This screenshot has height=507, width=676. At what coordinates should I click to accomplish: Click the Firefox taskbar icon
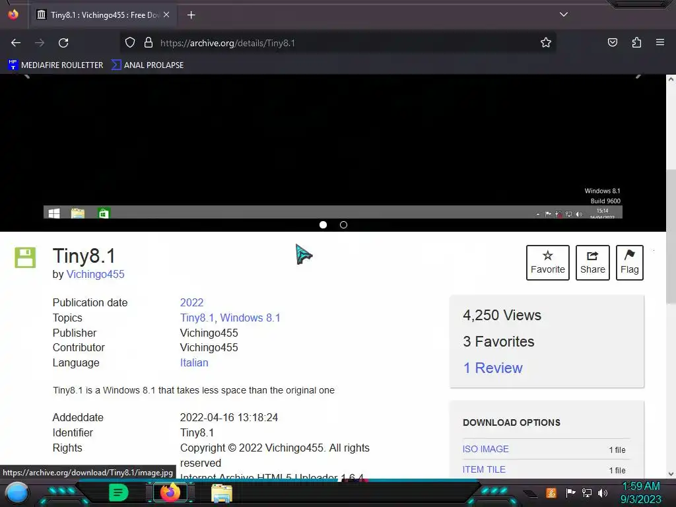coord(170,492)
